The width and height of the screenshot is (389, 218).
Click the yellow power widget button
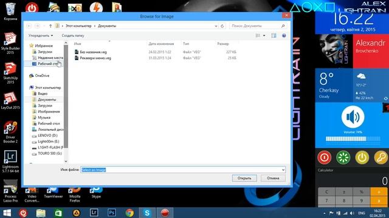(362, 157)
